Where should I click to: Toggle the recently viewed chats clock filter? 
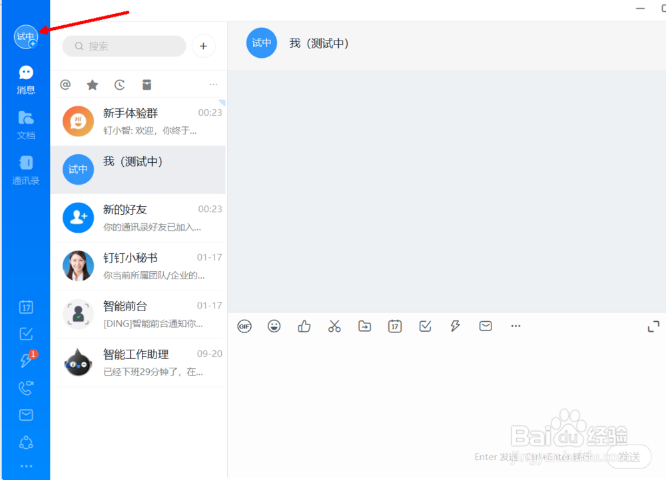point(119,84)
